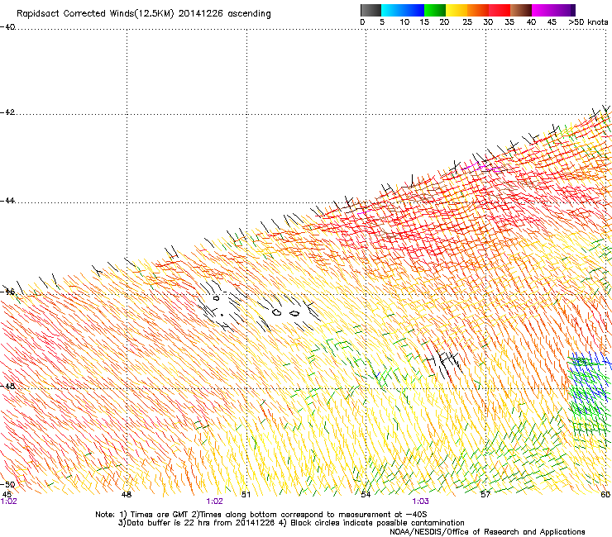
Task: Click the blue 10-15 knots color segment
Action: point(414,11)
